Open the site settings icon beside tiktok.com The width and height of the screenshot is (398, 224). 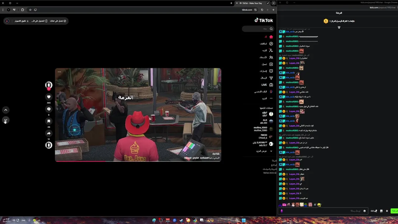(256, 10)
